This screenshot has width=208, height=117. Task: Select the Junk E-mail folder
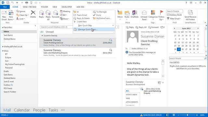tap(9, 82)
